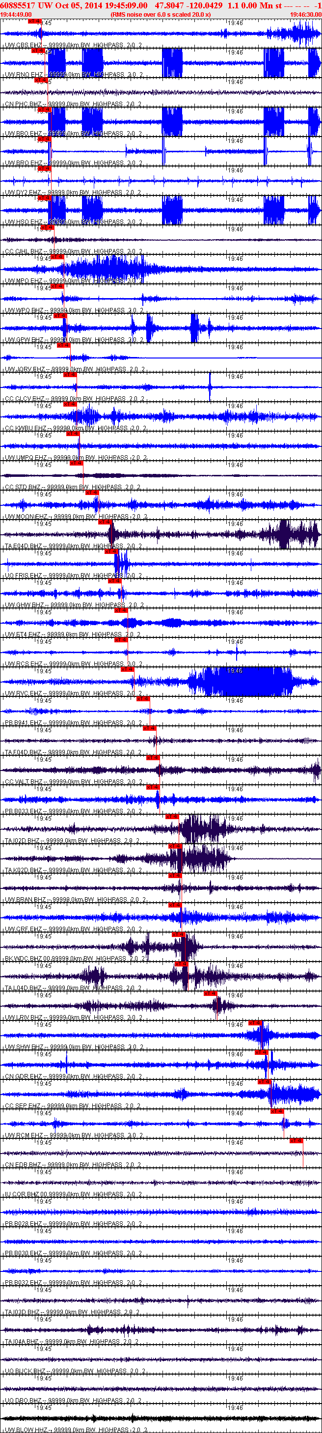322x1433 pixels.
Task: Select the red pick flag on UW.LRIV.BHZ trace
Action: (210, 993)
